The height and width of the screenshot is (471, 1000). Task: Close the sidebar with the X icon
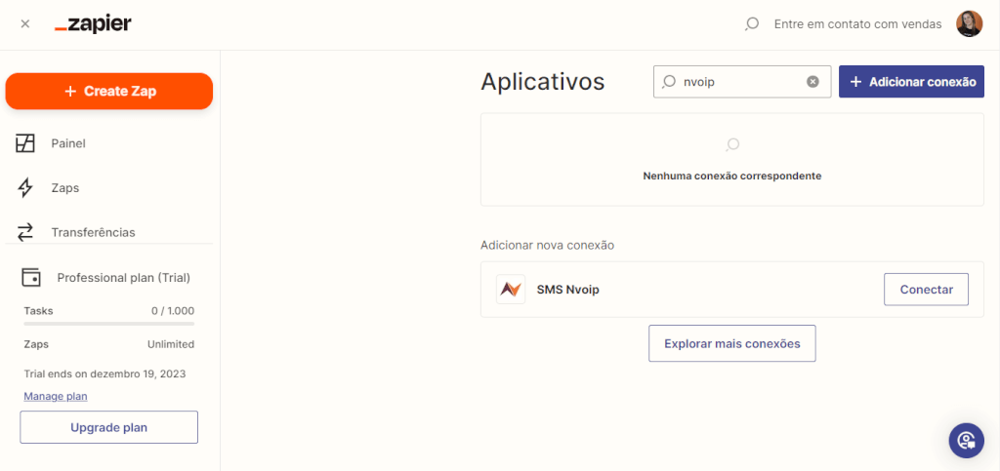coord(24,24)
